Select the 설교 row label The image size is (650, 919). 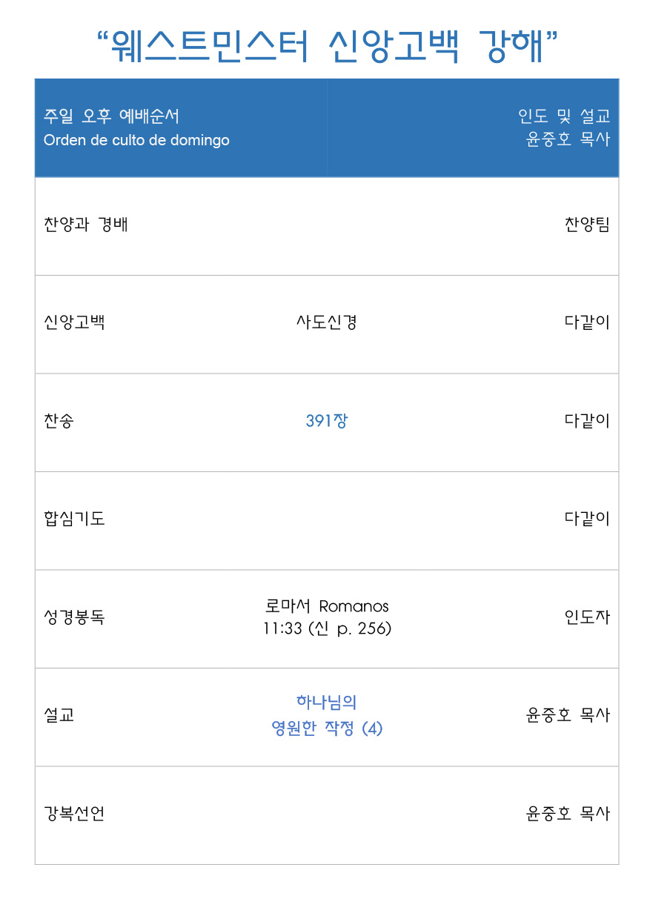(59, 715)
